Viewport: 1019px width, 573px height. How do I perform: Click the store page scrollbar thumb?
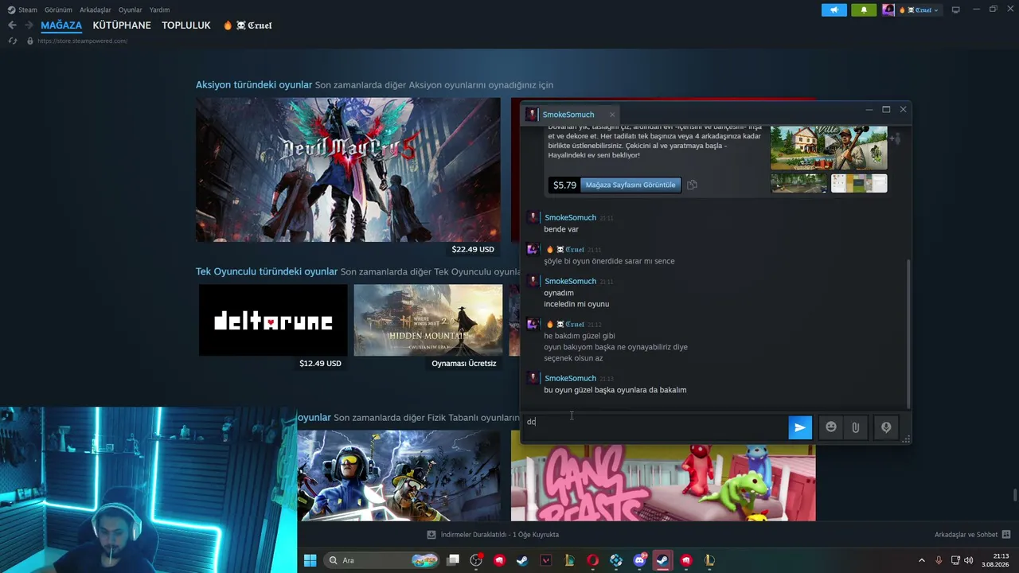[1014, 496]
